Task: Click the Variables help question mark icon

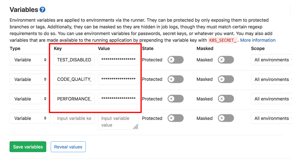Action: (42, 10)
